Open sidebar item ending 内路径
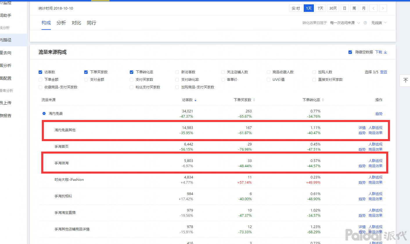410x244 pixels. pyautogui.click(x=13, y=40)
